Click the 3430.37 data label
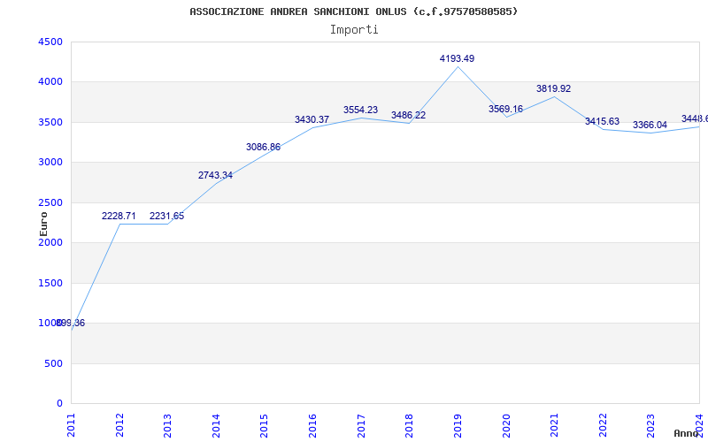 pos(312,120)
